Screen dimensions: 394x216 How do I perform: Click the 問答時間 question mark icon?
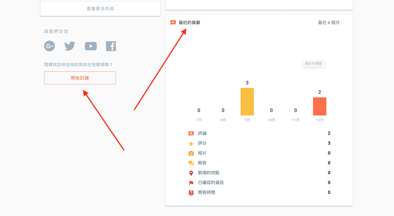click(191, 193)
